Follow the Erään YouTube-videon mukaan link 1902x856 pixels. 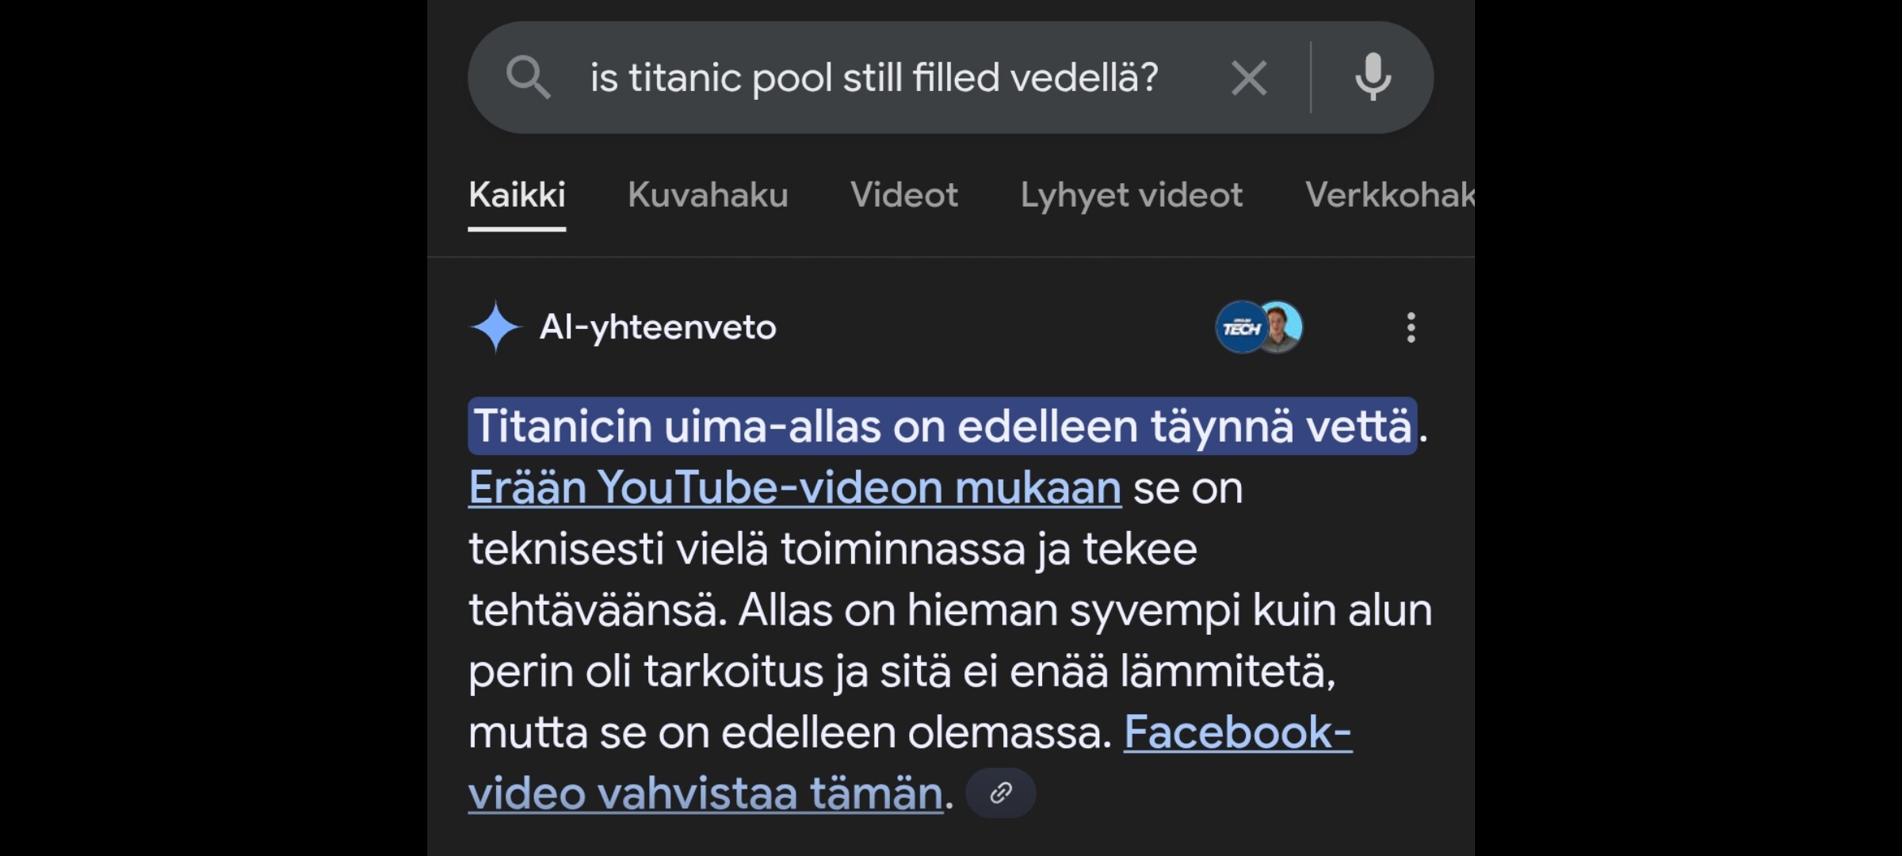click(x=795, y=487)
